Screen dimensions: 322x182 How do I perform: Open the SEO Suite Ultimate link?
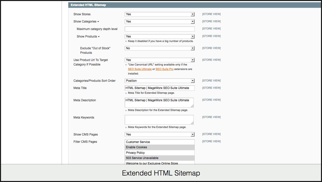(x=140, y=69)
